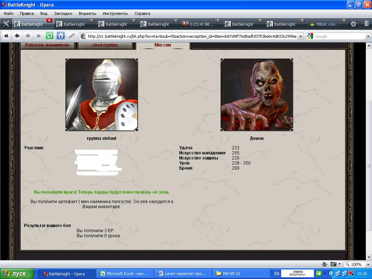
Task: Click the Nero Search deskbar
Action: click(298, 273)
